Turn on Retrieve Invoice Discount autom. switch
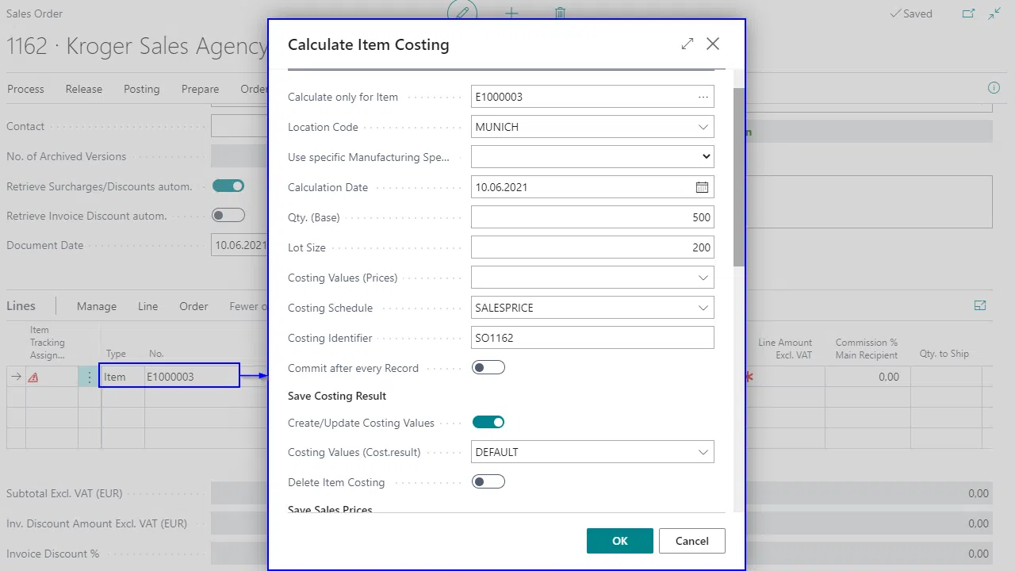 (x=228, y=216)
